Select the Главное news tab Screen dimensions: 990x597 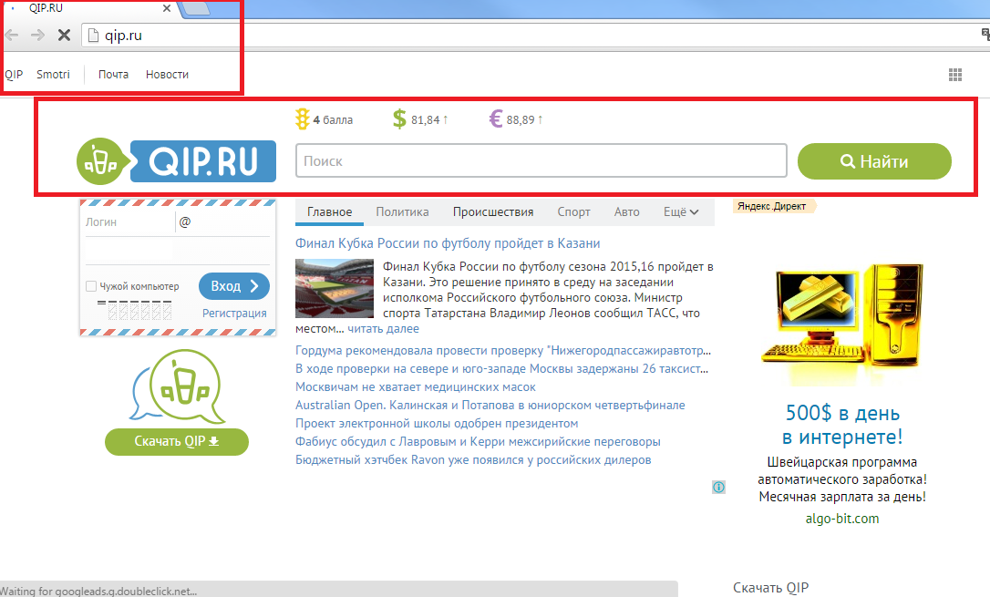[330, 212]
